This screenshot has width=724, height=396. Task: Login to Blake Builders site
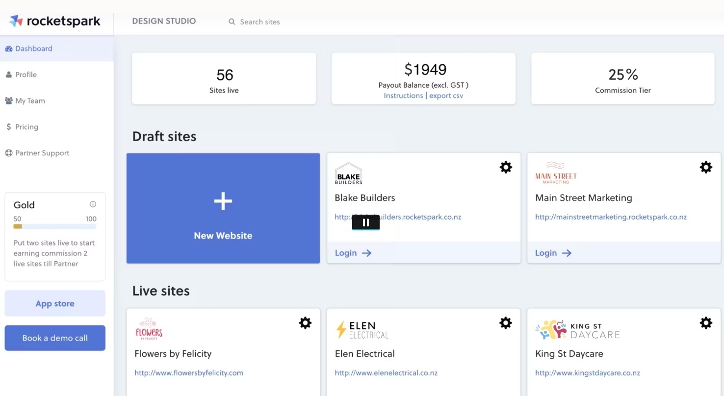tap(353, 253)
